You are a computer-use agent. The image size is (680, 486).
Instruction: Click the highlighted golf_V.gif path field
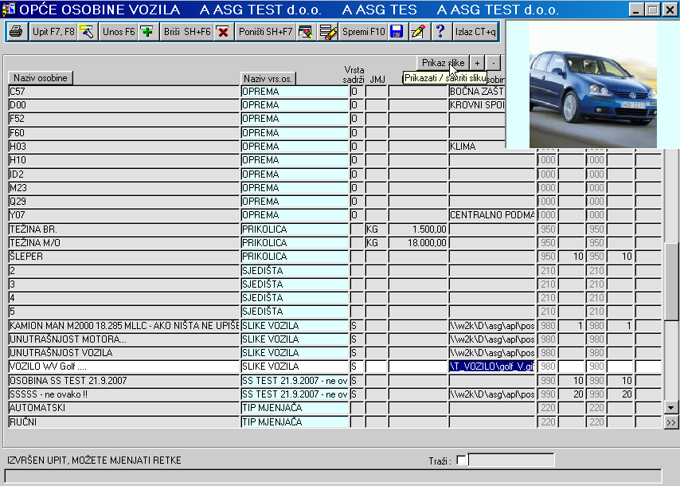(492, 366)
